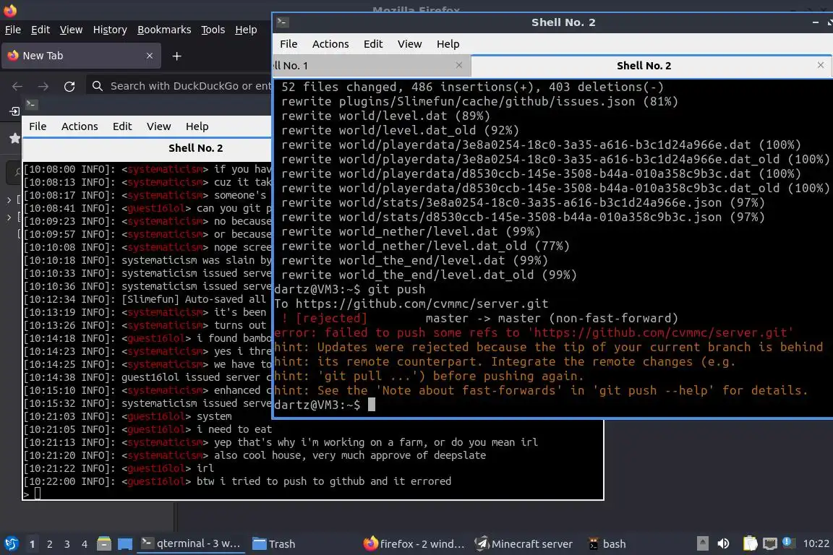Close the Shell No. 2 tab in front terminal
This screenshot has width=833, height=555.
(x=820, y=65)
